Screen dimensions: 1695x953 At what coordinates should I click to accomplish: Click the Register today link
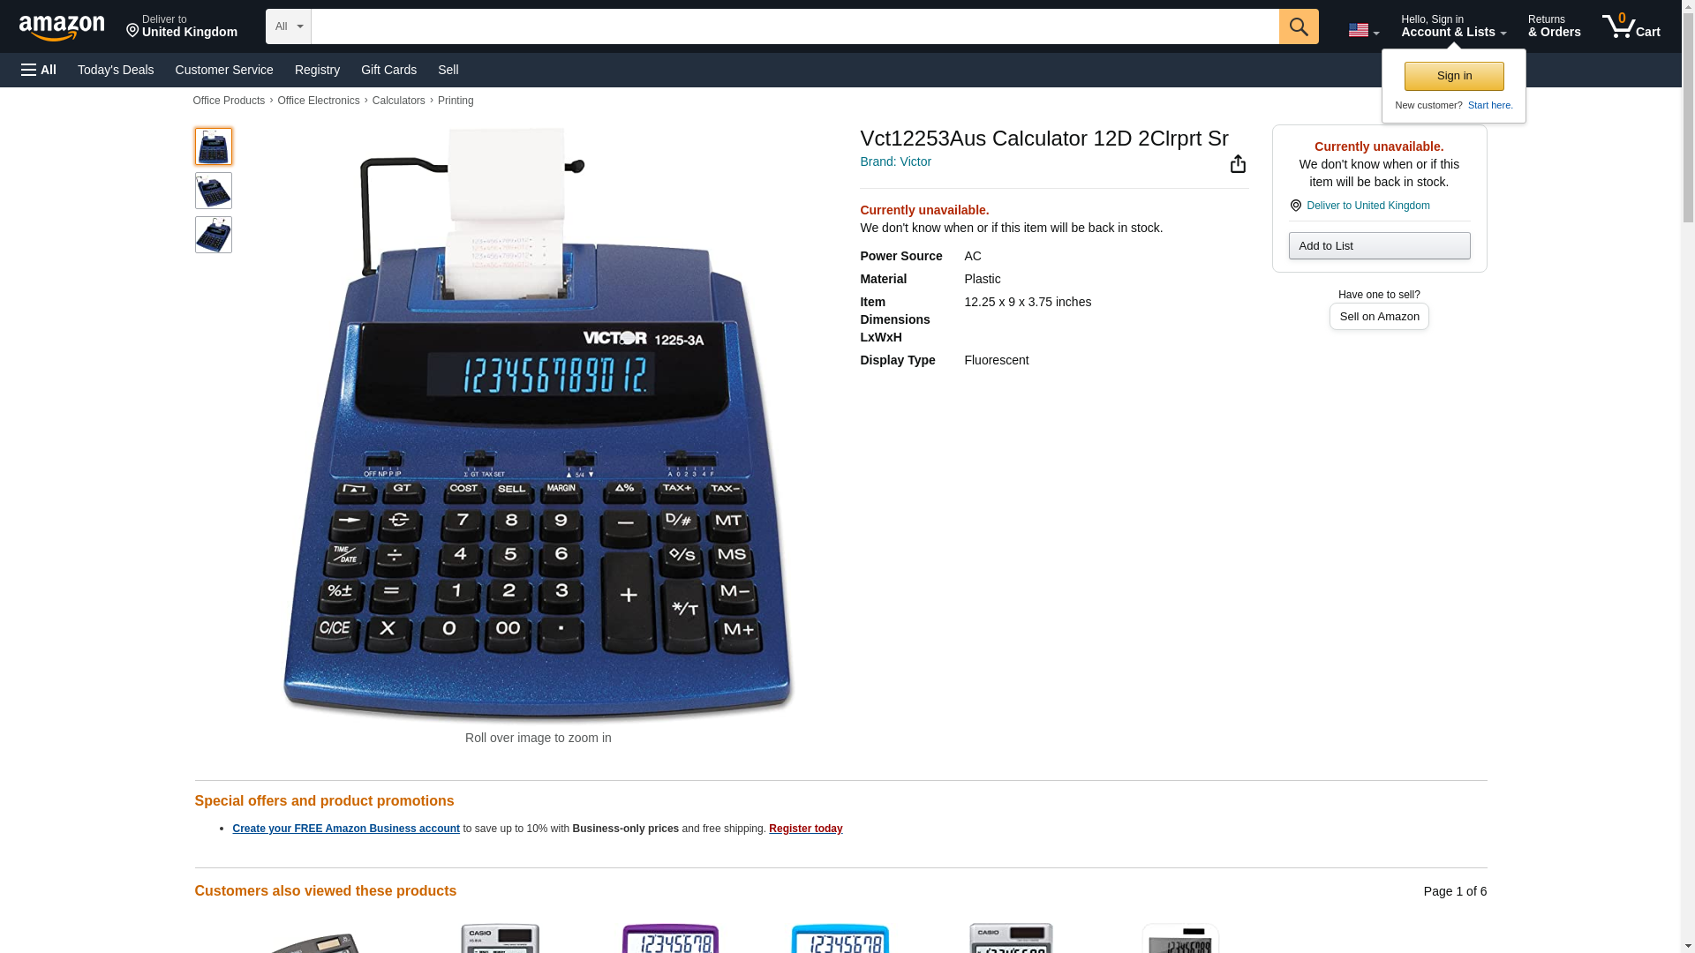(805, 829)
